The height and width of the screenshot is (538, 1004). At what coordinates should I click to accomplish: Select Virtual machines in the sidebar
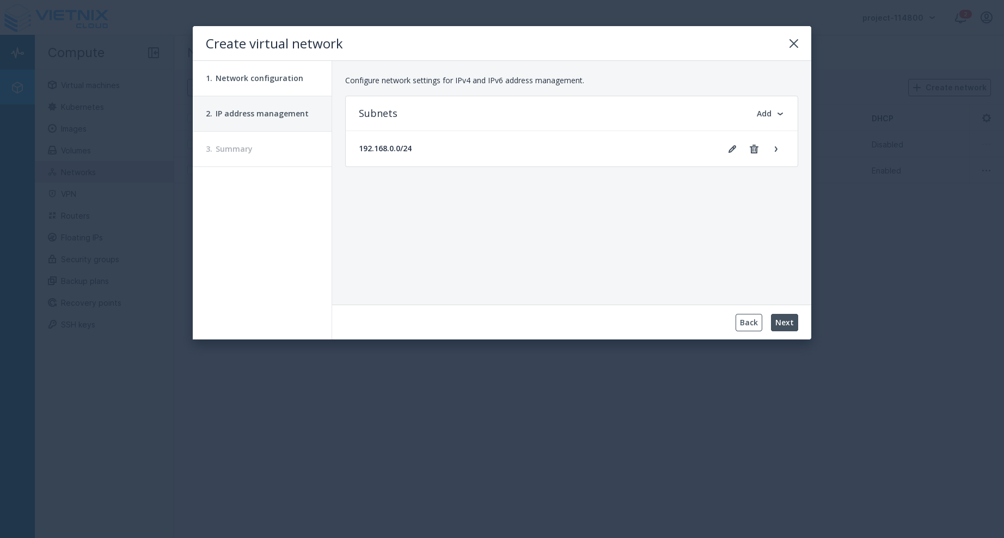click(90, 85)
